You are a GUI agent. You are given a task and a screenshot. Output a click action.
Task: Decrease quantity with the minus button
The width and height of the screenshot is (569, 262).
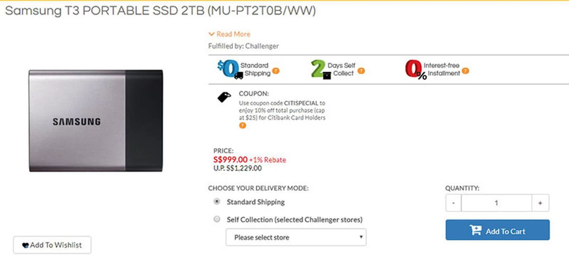pos(453,203)
